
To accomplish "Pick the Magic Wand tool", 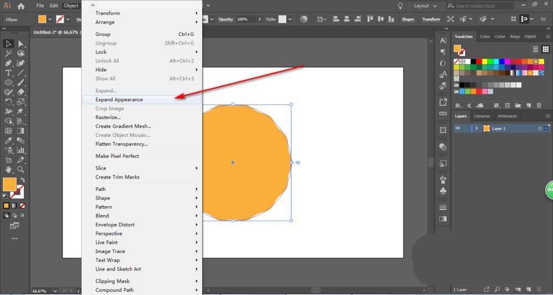I will 8,53.
